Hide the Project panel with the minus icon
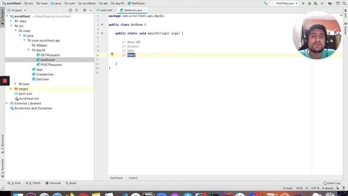Viewport: 348px width, 196px height. [x=91, y=10]
